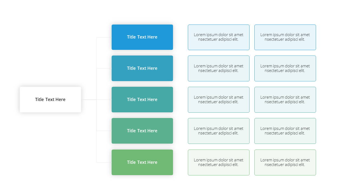Click the middle teal Title Text Here box

pyautogui.click(x=142, y=100)
